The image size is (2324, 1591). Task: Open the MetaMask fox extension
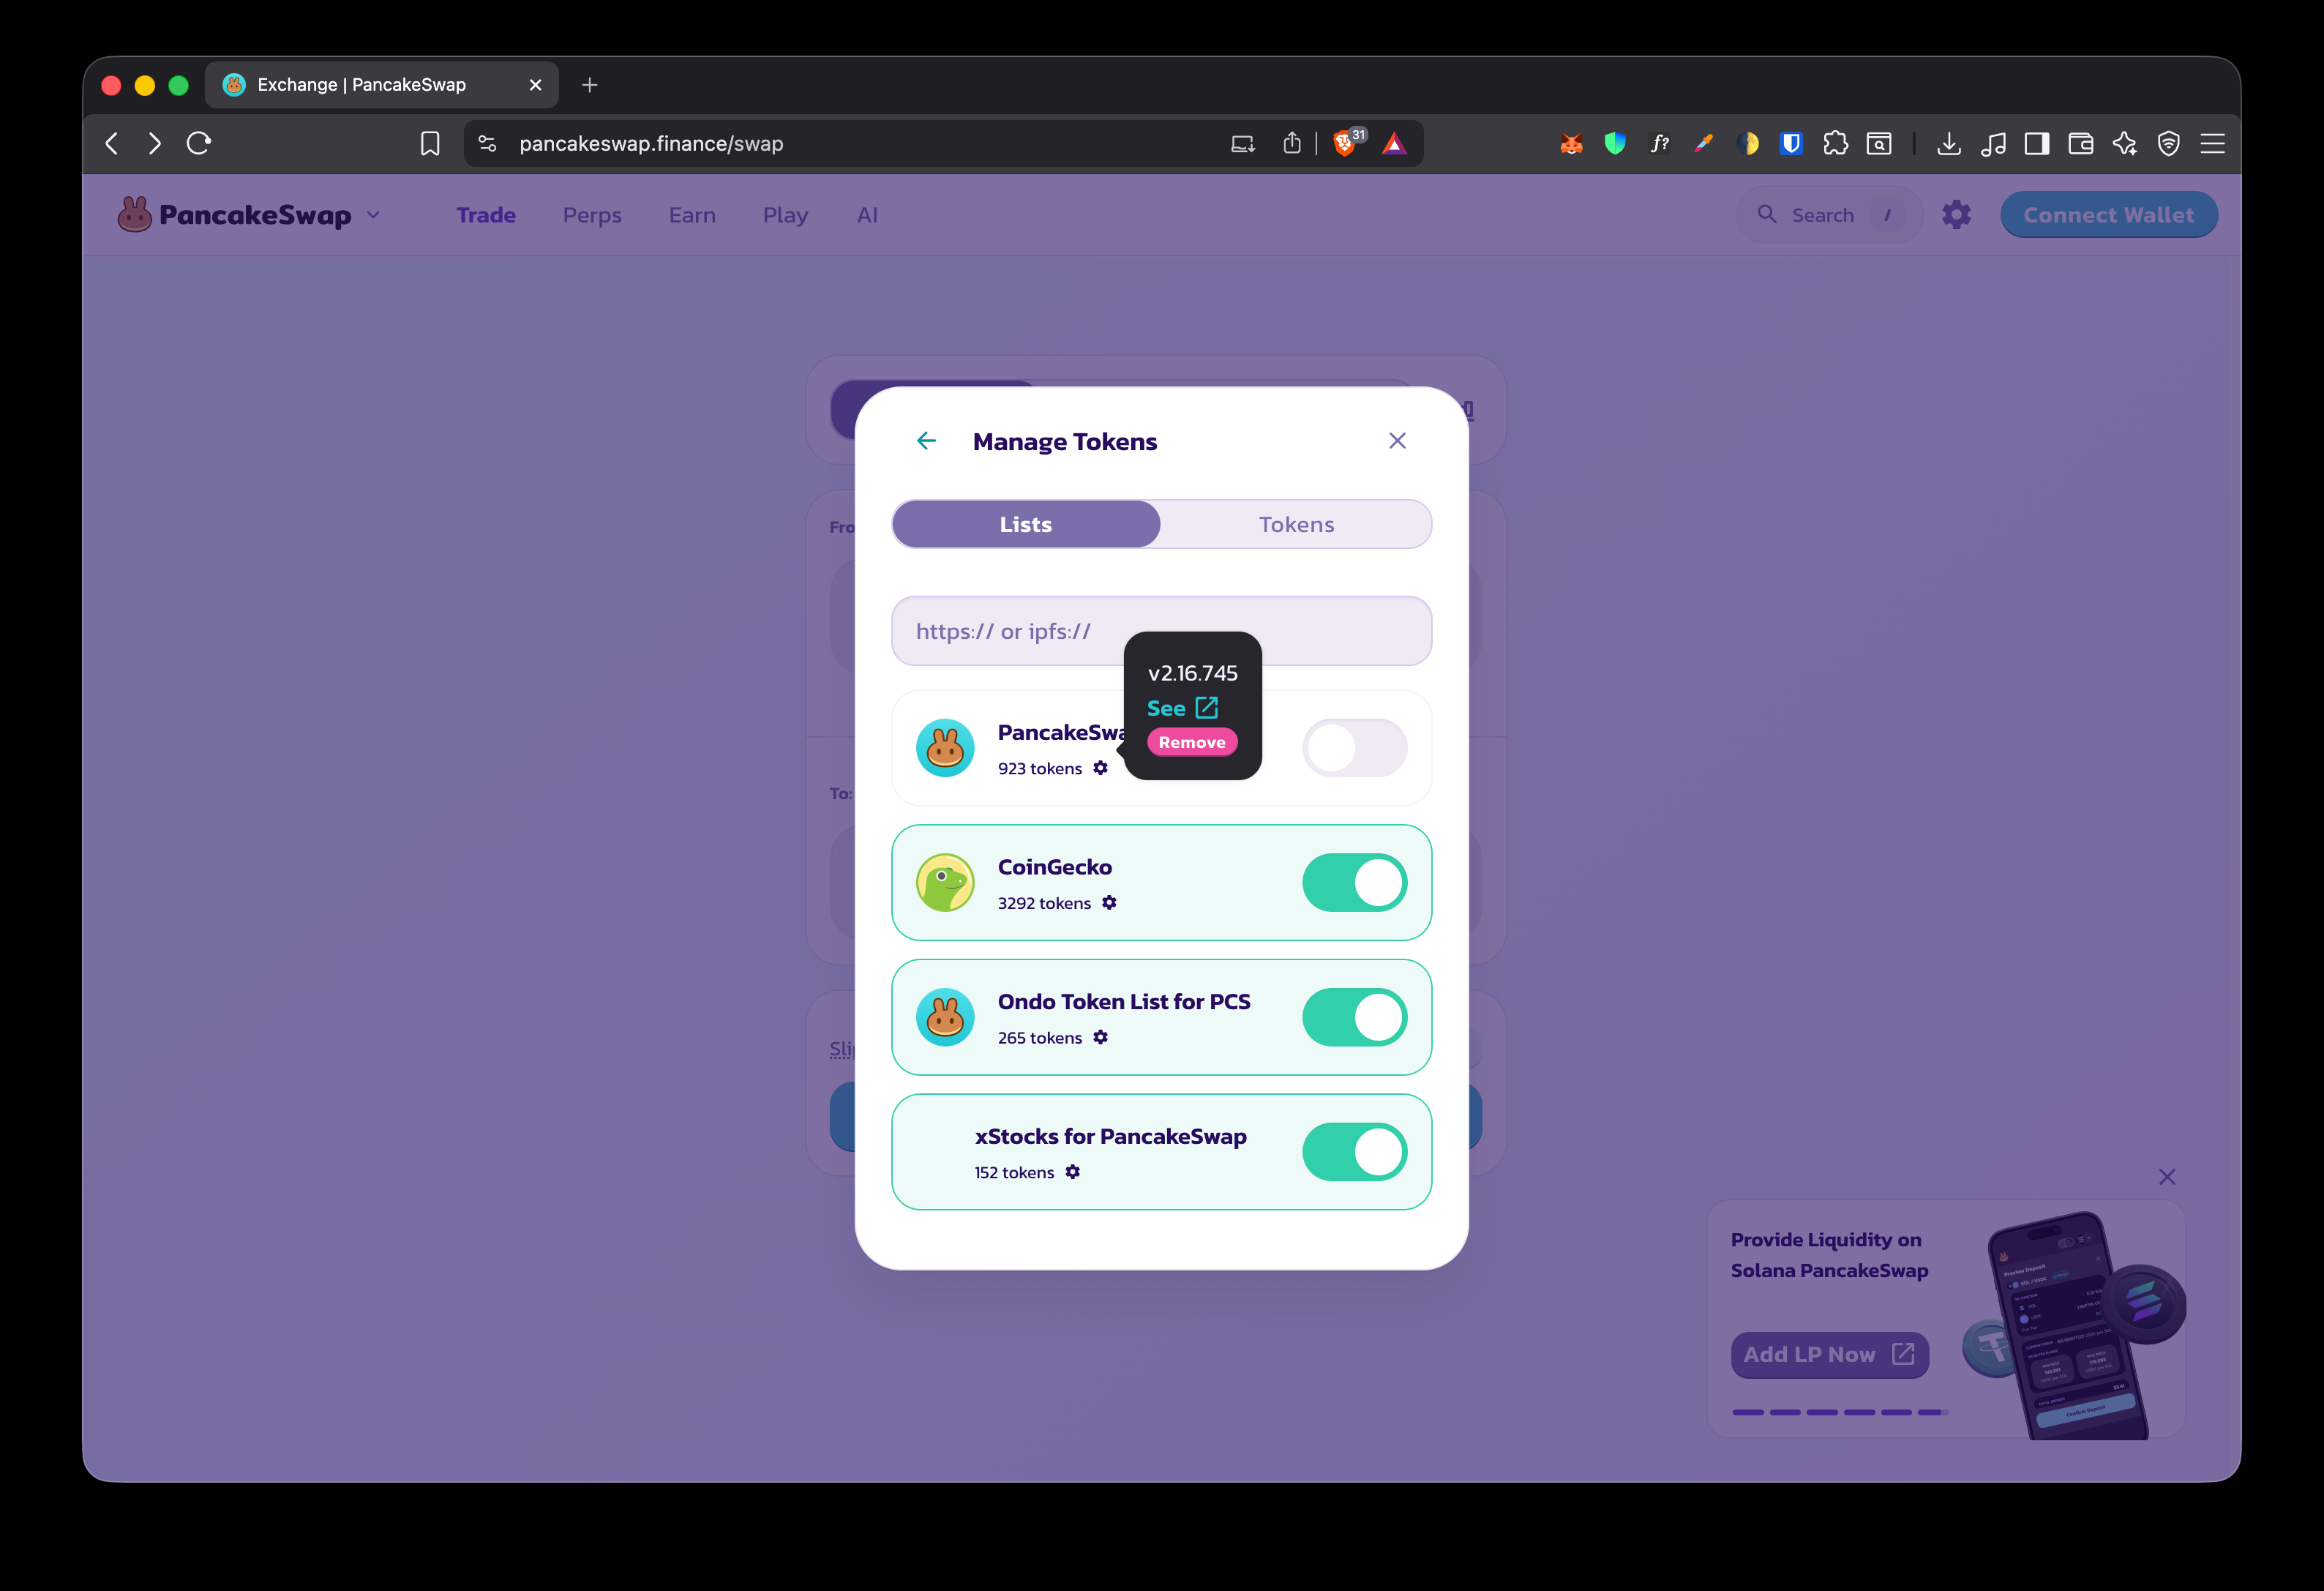[1571, 144]
